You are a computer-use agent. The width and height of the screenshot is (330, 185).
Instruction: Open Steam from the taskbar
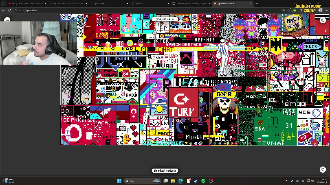196,181
